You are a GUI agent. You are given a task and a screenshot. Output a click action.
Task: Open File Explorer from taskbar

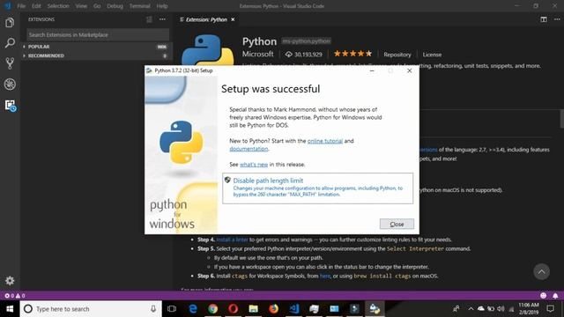pyautogui.click(x=253, y=309)
